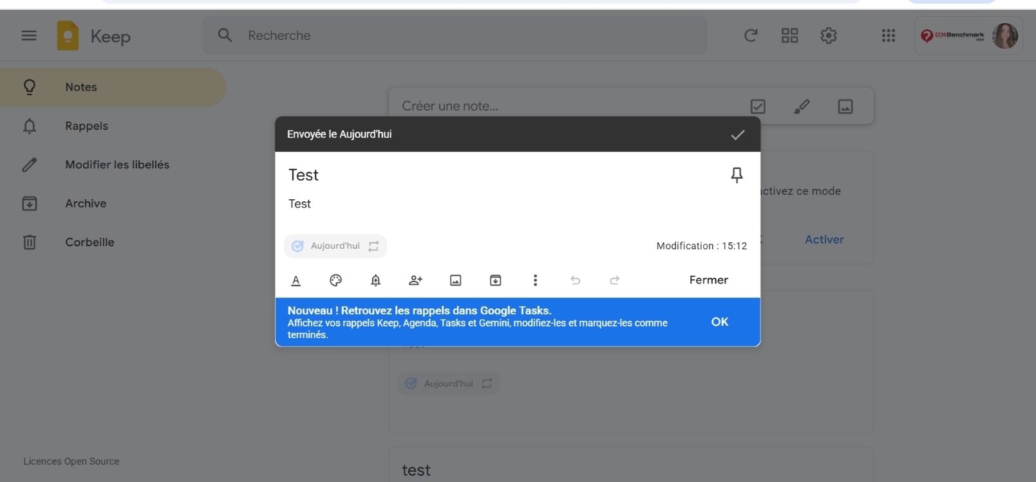Open the main hamburger menu
This screenshot has width=1036, height=482.
tap(29, 35)
